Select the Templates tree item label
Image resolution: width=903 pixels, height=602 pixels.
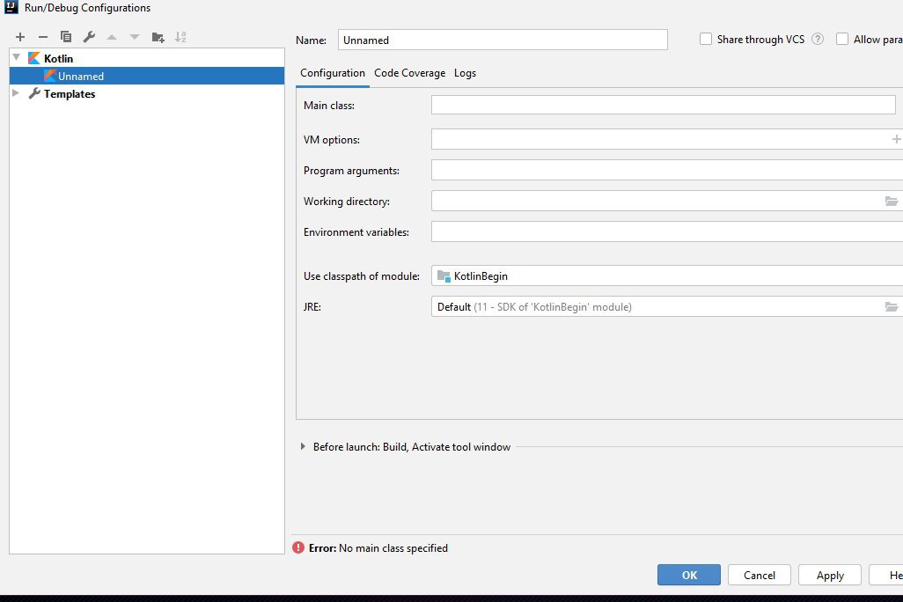point(70,93)
